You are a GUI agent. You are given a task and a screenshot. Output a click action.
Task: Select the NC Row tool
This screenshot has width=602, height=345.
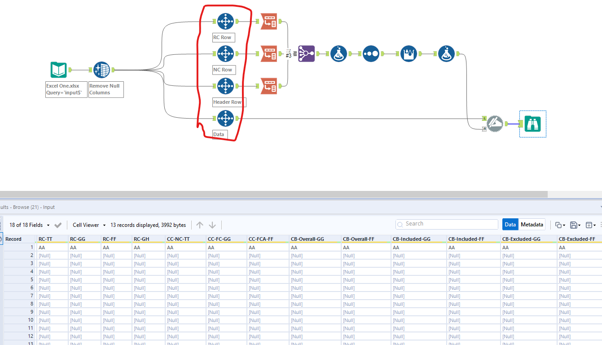225,53
